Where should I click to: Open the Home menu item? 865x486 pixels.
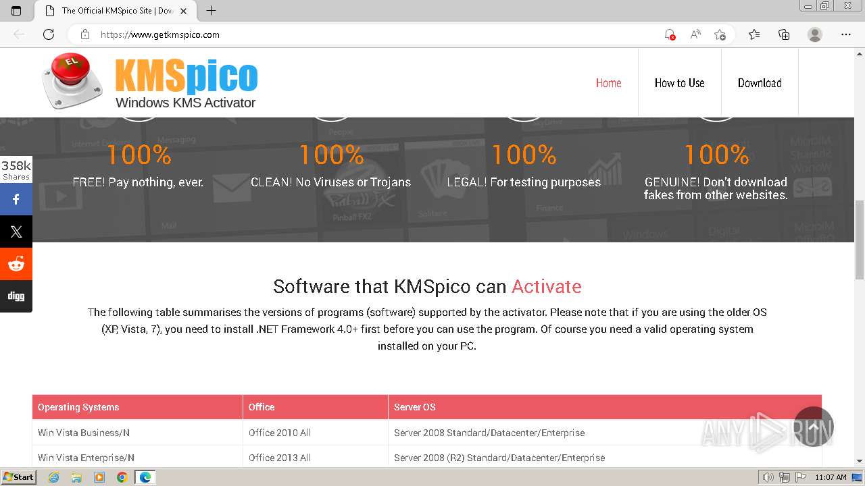[608, 83]
